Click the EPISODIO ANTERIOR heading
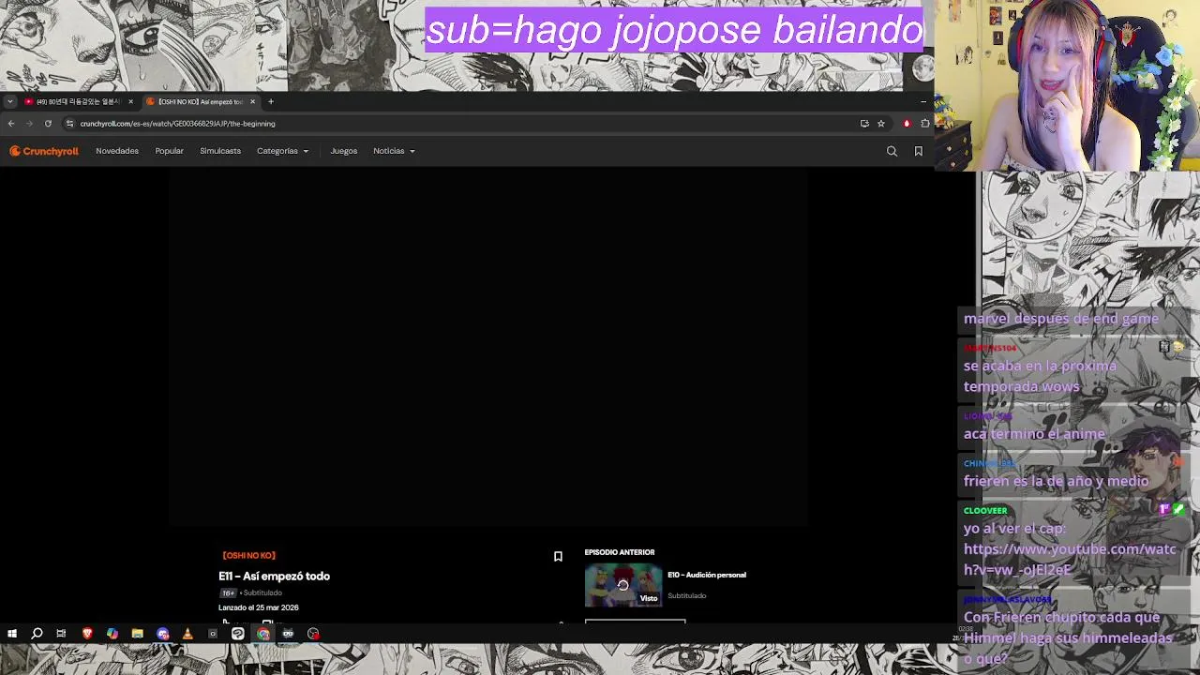1200x675 pixels. click(620, 552)
